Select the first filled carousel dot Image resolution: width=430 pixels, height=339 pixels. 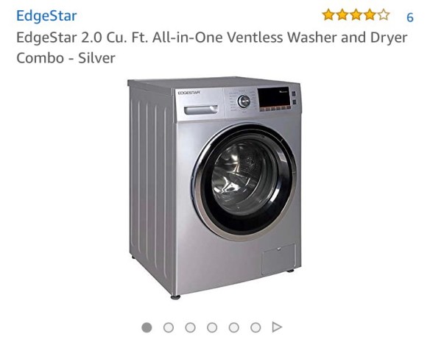(147, 327)
